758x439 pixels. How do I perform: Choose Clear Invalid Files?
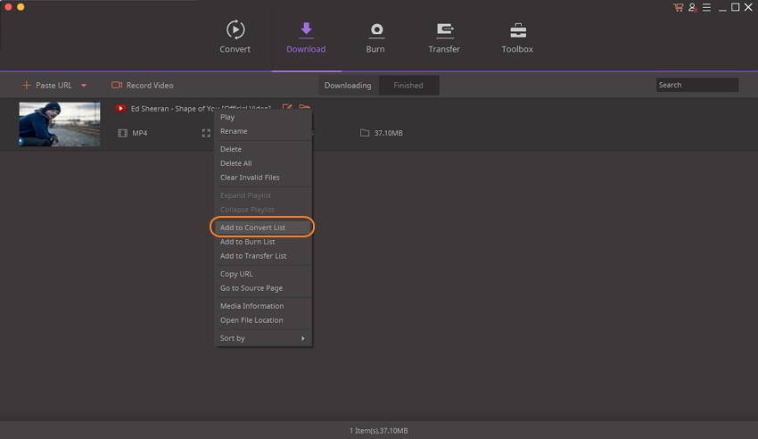263,178
